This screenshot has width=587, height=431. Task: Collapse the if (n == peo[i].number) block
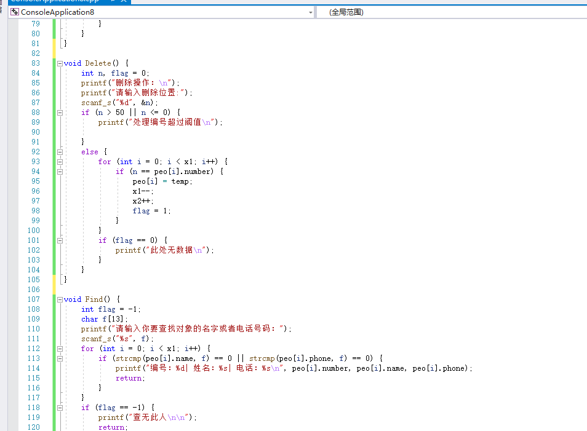coord(60,172)
